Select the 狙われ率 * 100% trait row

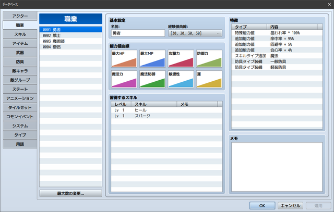(277, 33)
